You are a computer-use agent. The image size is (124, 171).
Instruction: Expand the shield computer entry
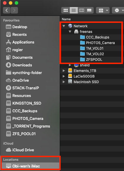pos(70,65)
